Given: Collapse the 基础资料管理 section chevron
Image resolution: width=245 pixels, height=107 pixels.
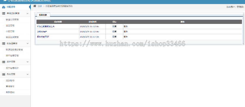Looking at the screenshot, I should coord(27,13).
